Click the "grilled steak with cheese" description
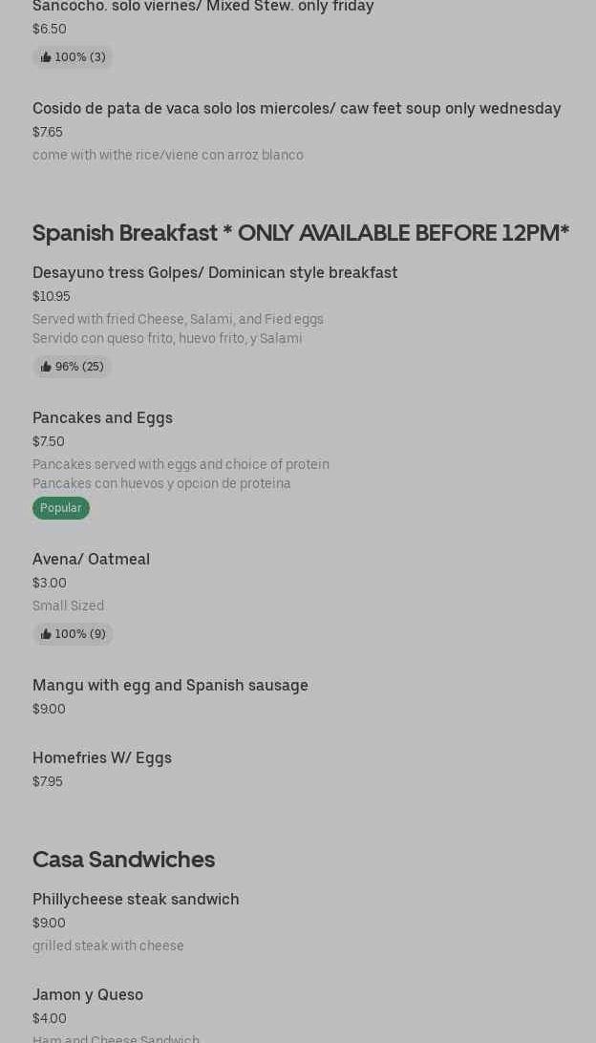The image size is (596, 1043). tap(108, 947)
